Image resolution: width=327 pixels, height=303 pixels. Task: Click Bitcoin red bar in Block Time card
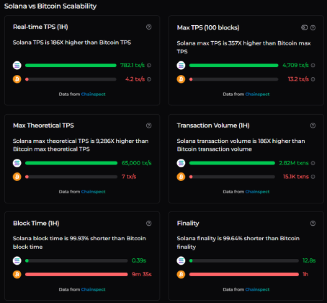(x=76, y=274)
